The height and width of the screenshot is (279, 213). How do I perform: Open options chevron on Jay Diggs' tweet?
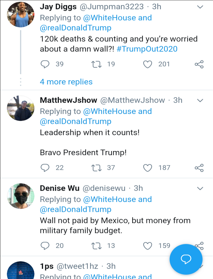point(200,7)
